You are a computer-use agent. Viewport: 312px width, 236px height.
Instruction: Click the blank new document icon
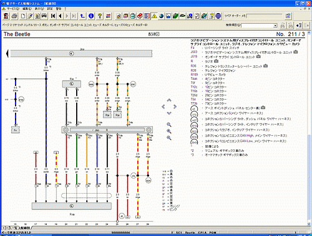click(23, 16)
